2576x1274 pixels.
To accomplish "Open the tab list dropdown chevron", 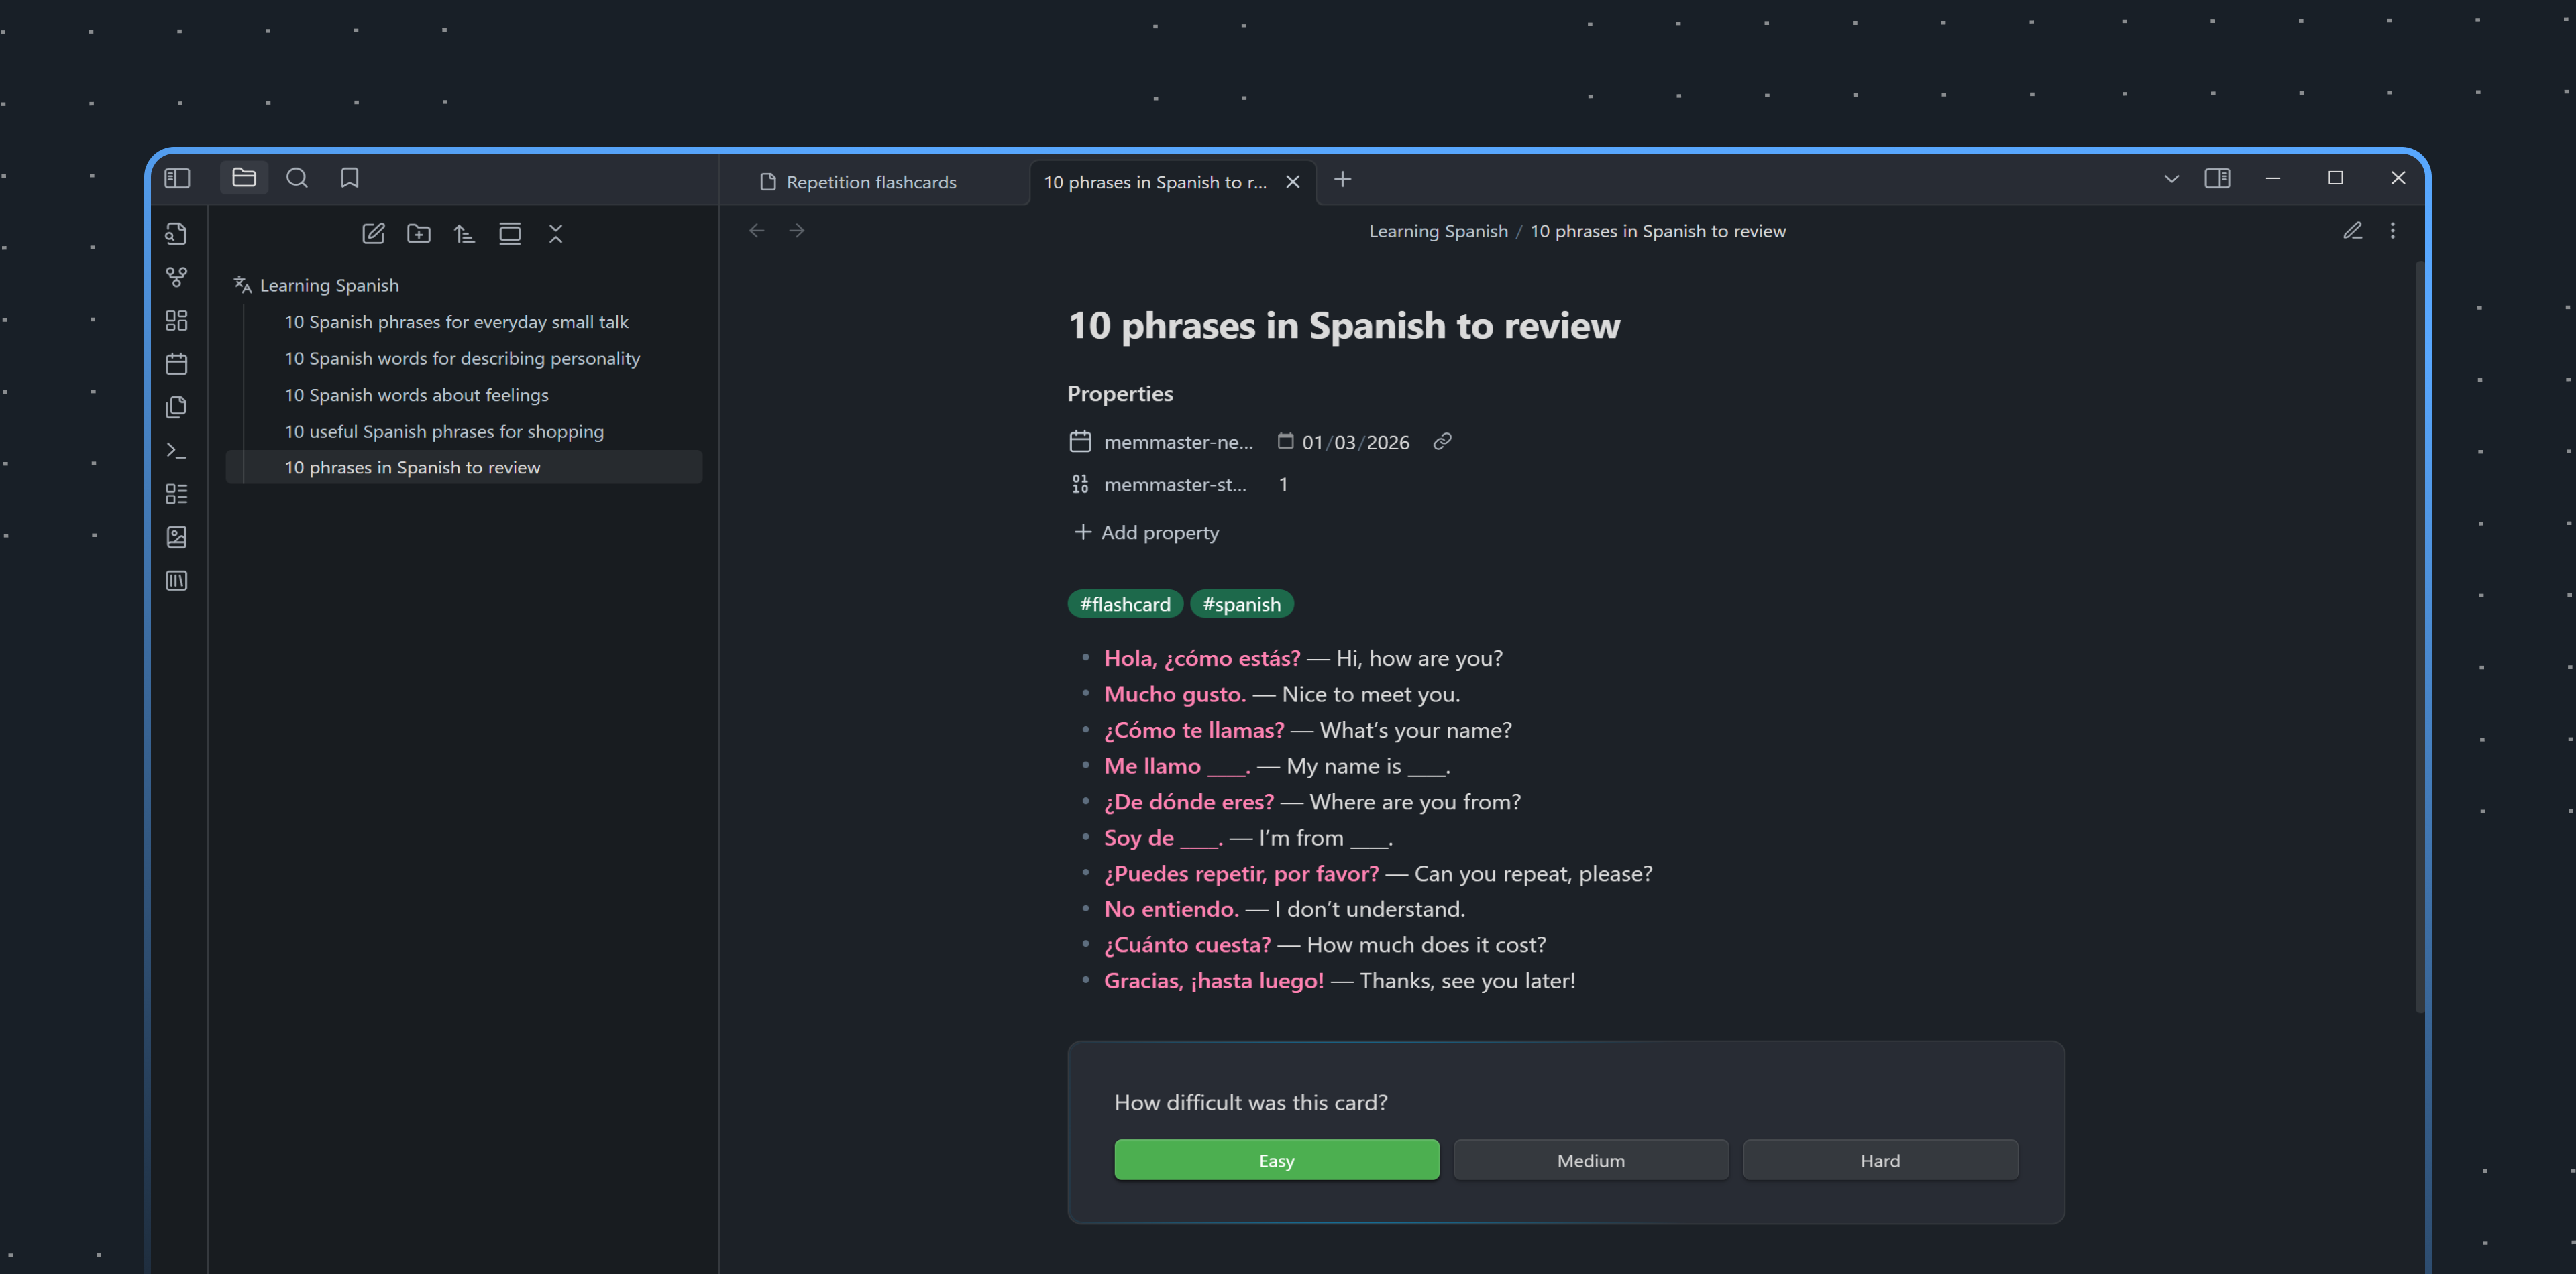I will (x=2171, y=179).
